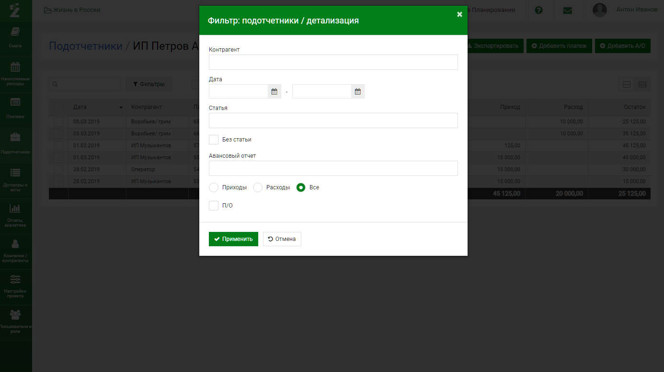The image size is (664, 372).
Task: Click the Авансовый отчет input field
Action: (333, 168)
